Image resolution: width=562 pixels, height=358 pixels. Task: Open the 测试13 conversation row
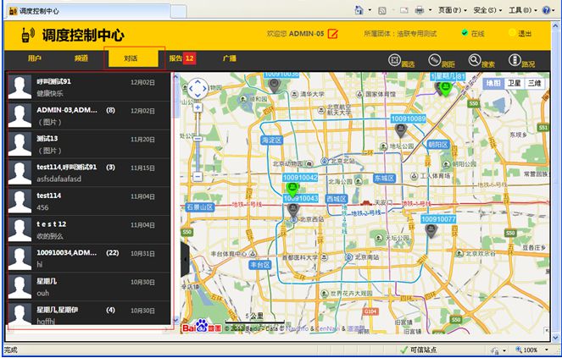[88, 144]
